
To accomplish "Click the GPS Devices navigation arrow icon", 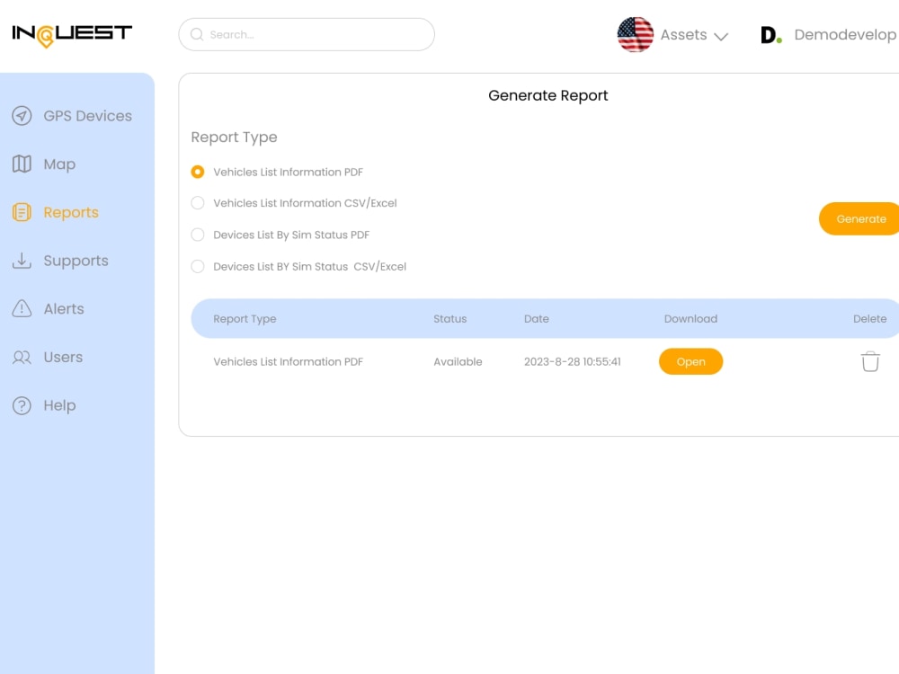I will pyautogui.click(x=22, y=116).
